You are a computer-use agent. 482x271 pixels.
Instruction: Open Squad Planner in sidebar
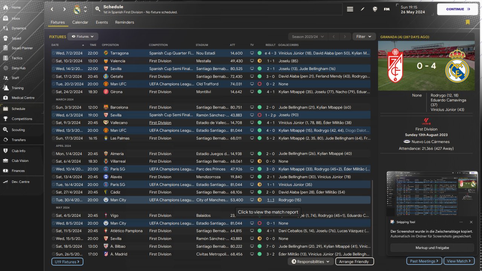(x=22, y=48)
